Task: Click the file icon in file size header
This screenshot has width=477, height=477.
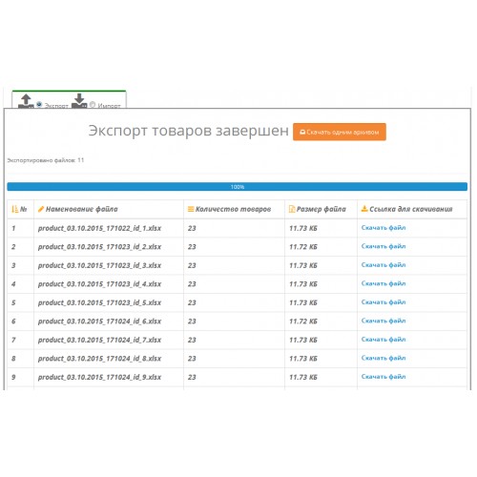Action: coord(292,209)
